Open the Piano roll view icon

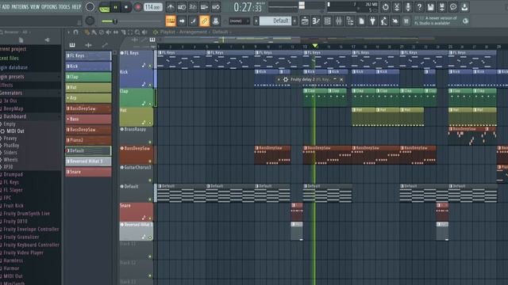[x=316, y=21]
